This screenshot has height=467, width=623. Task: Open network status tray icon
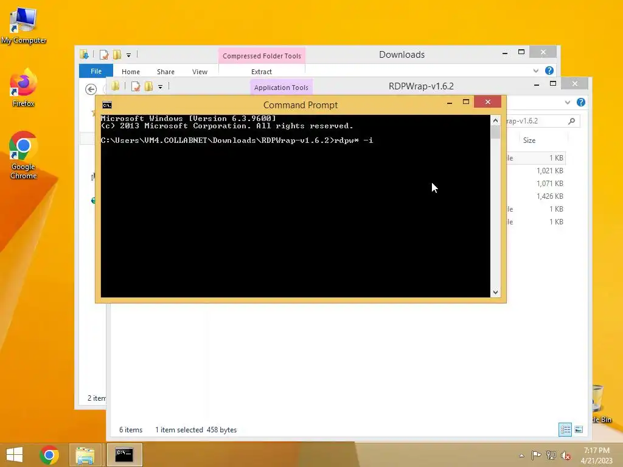click(551, 455)
